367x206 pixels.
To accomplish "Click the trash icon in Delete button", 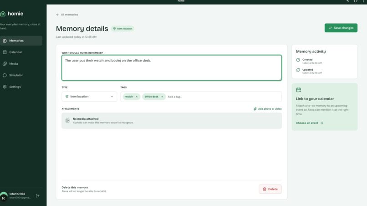I will (265, 189).
